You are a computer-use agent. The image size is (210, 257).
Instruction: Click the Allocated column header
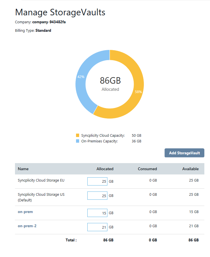click(x=105, y=169)
